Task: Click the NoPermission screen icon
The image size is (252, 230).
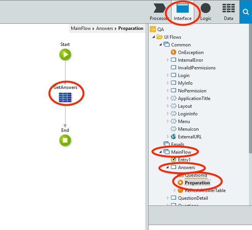Action: [x=173, y=90]
